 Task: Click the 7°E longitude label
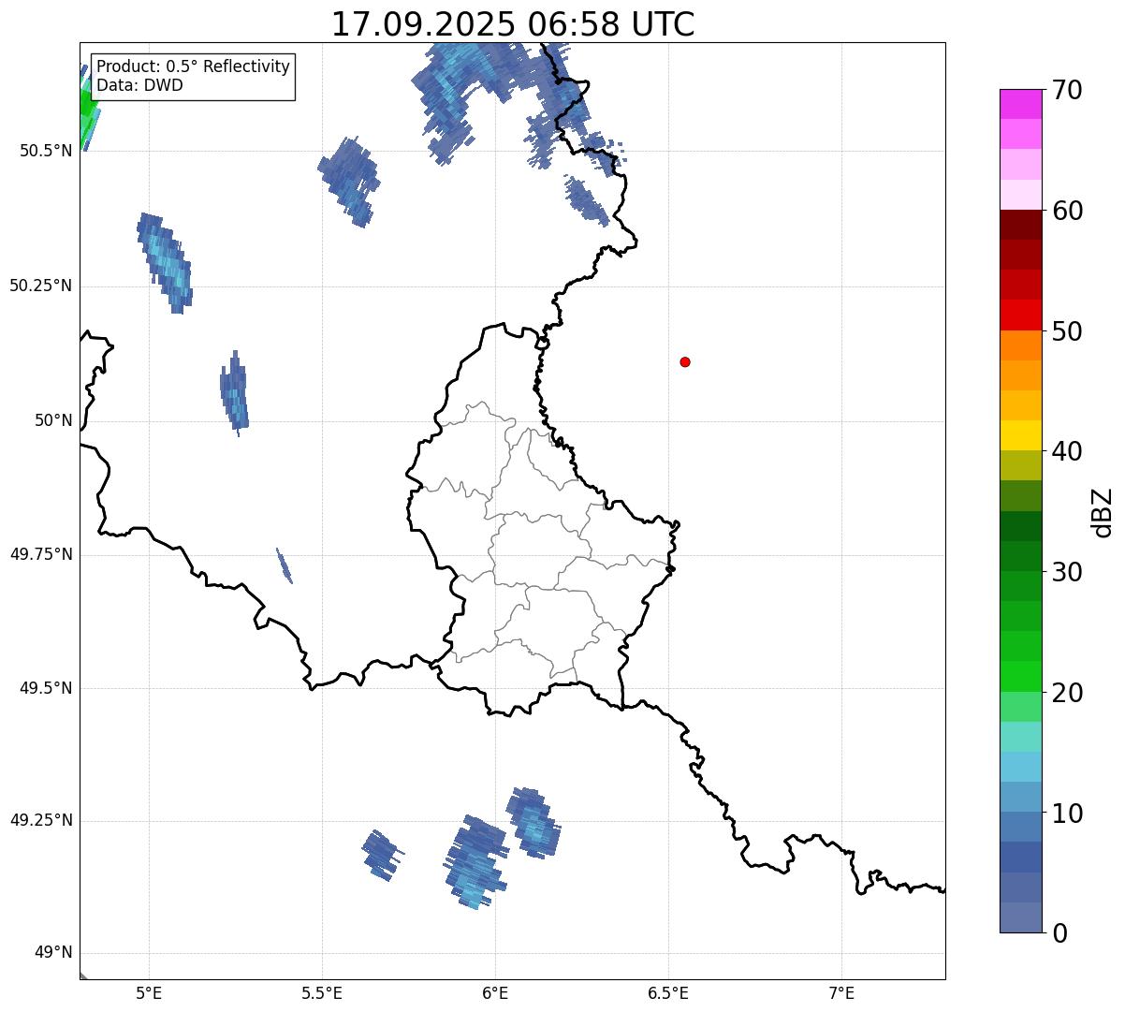pyautogui.click(x=841, y=992)
